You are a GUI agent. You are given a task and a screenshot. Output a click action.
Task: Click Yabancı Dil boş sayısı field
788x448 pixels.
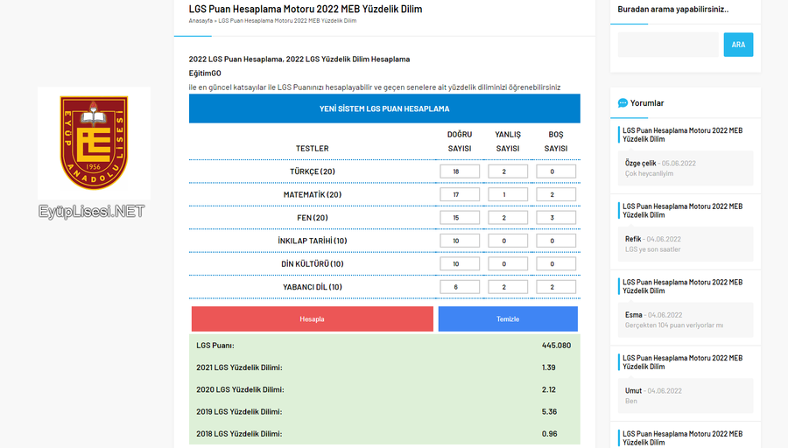556,287
